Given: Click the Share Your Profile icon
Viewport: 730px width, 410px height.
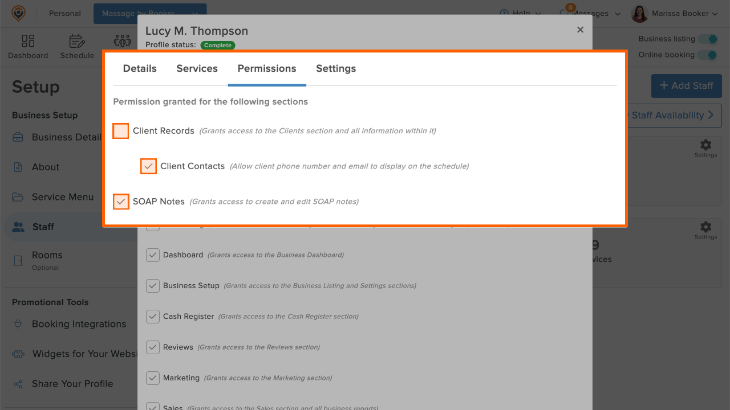Looking at the screenshot, I should [x=18, y=384].
